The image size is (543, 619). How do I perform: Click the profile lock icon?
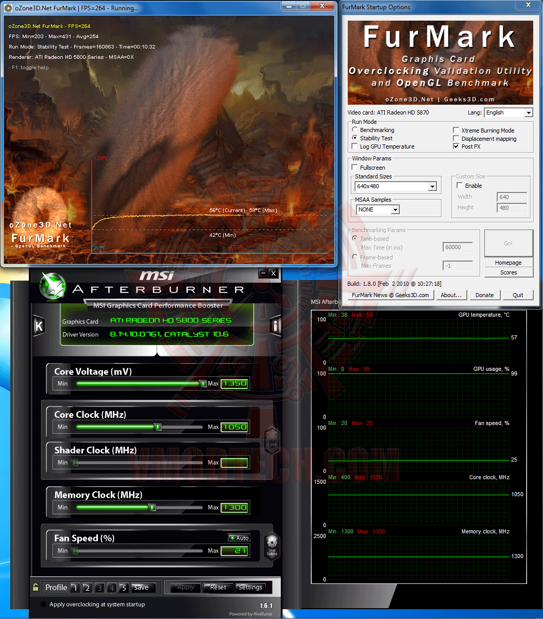(36, 587)
